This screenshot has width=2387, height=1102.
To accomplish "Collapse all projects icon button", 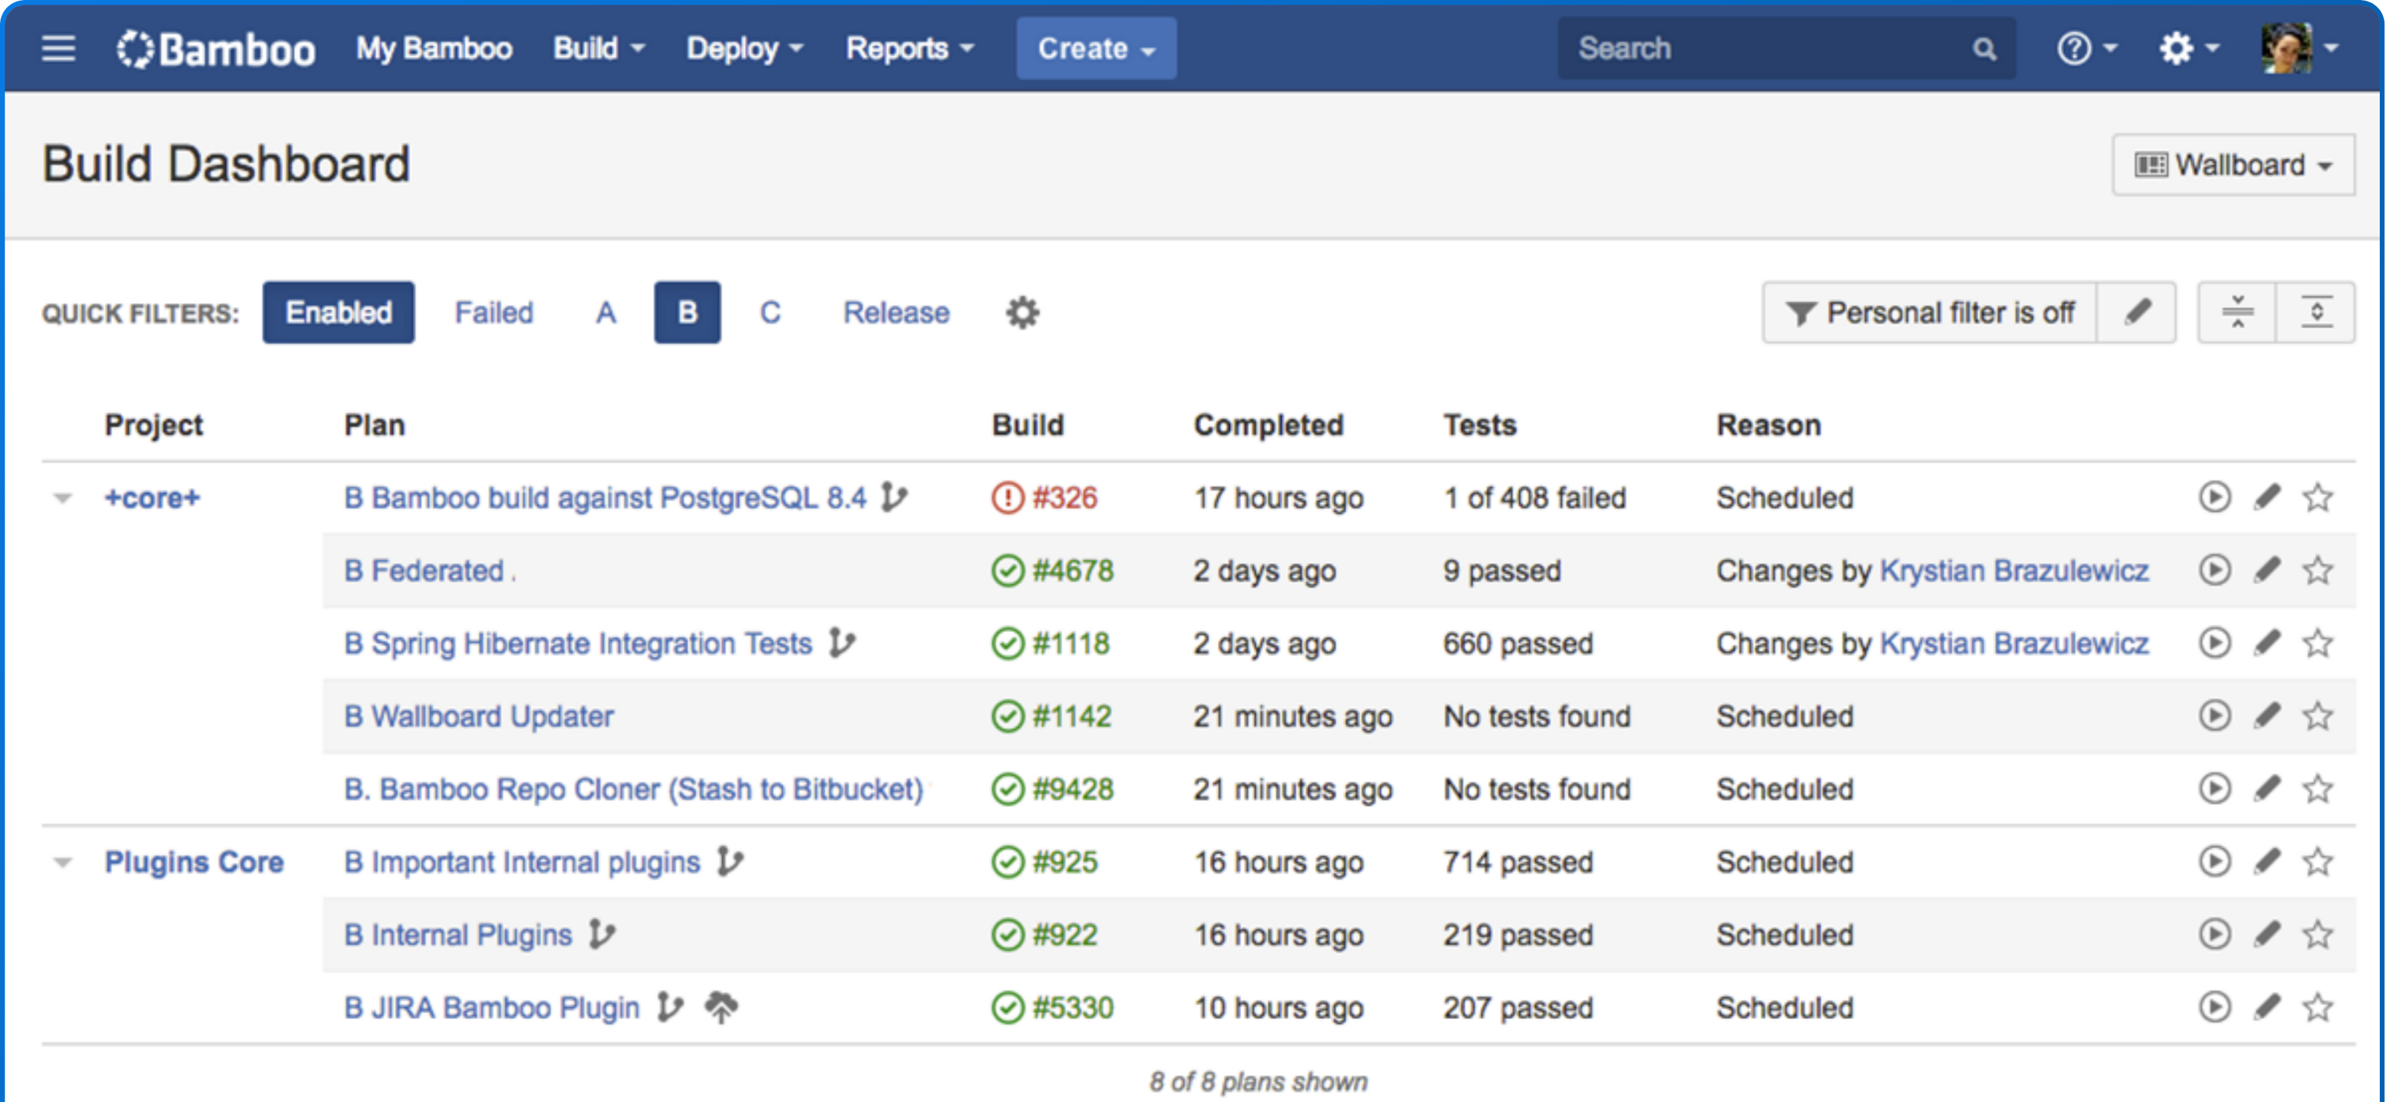I will (x=2237, y=313).
